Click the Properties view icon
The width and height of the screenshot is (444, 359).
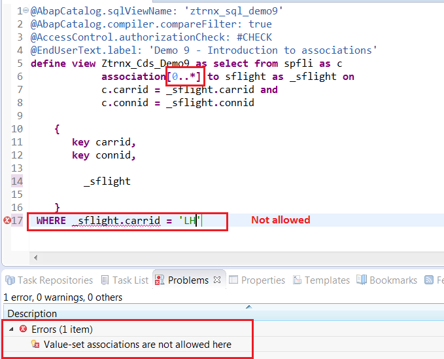coord(233,280)
